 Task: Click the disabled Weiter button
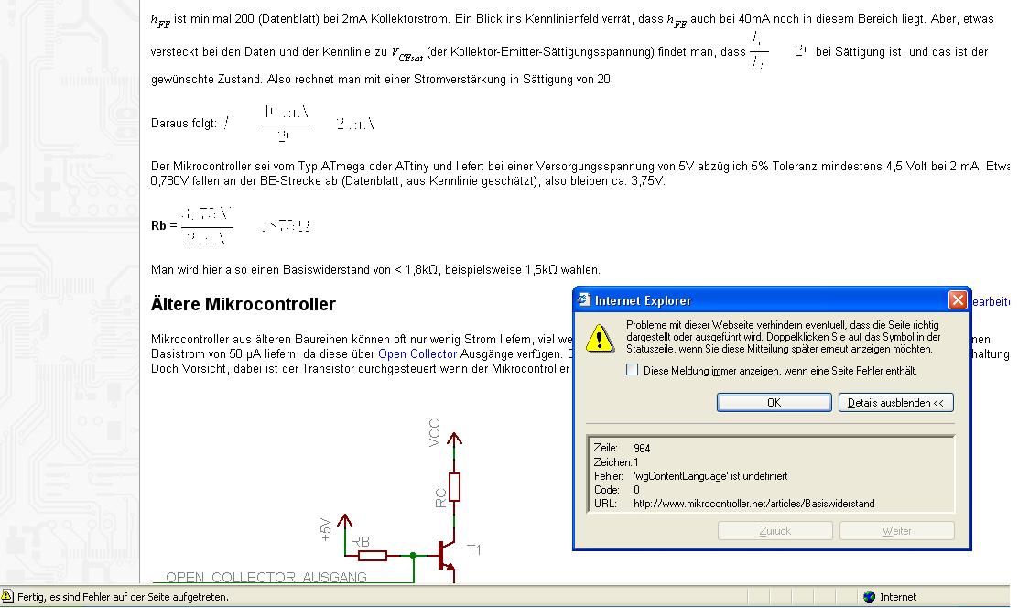pyautogui.click(x=896, y=530)
